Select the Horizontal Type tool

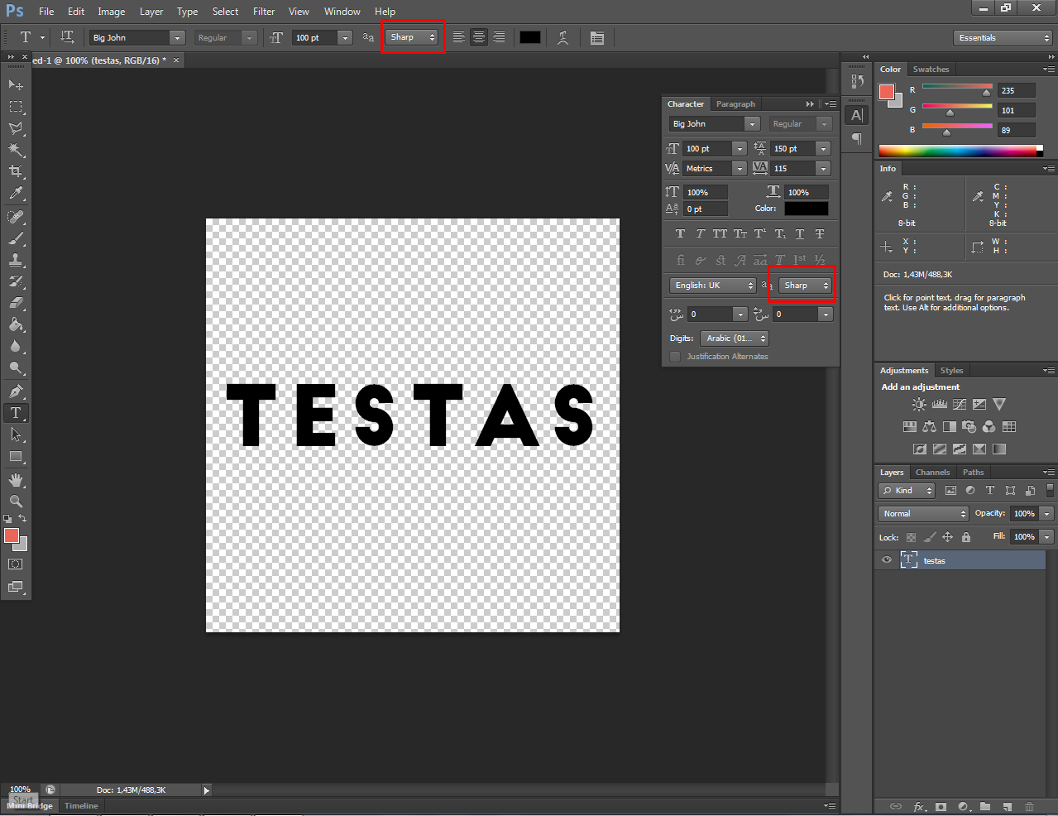(16, 413)
